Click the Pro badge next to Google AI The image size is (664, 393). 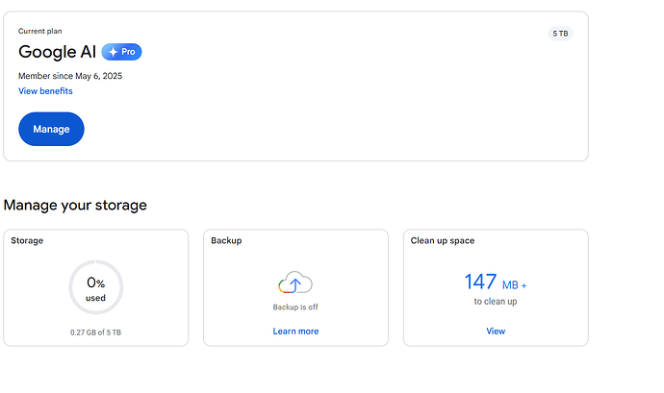pyautogui.click(x=121, y=52)
